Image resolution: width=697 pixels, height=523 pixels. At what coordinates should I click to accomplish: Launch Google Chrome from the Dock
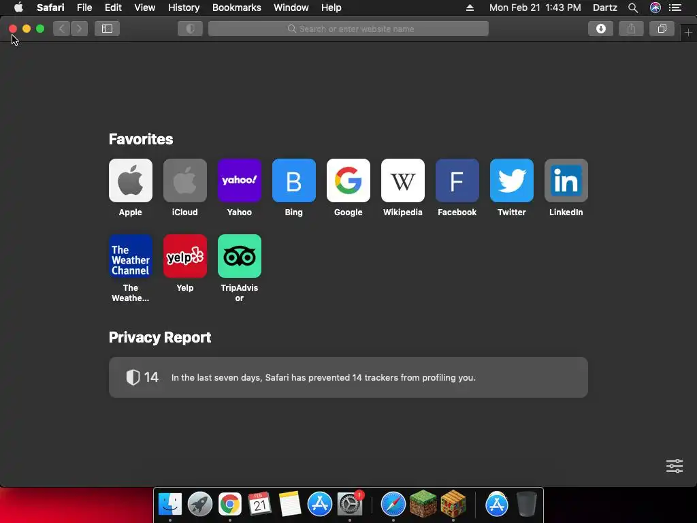click(230, 505)
